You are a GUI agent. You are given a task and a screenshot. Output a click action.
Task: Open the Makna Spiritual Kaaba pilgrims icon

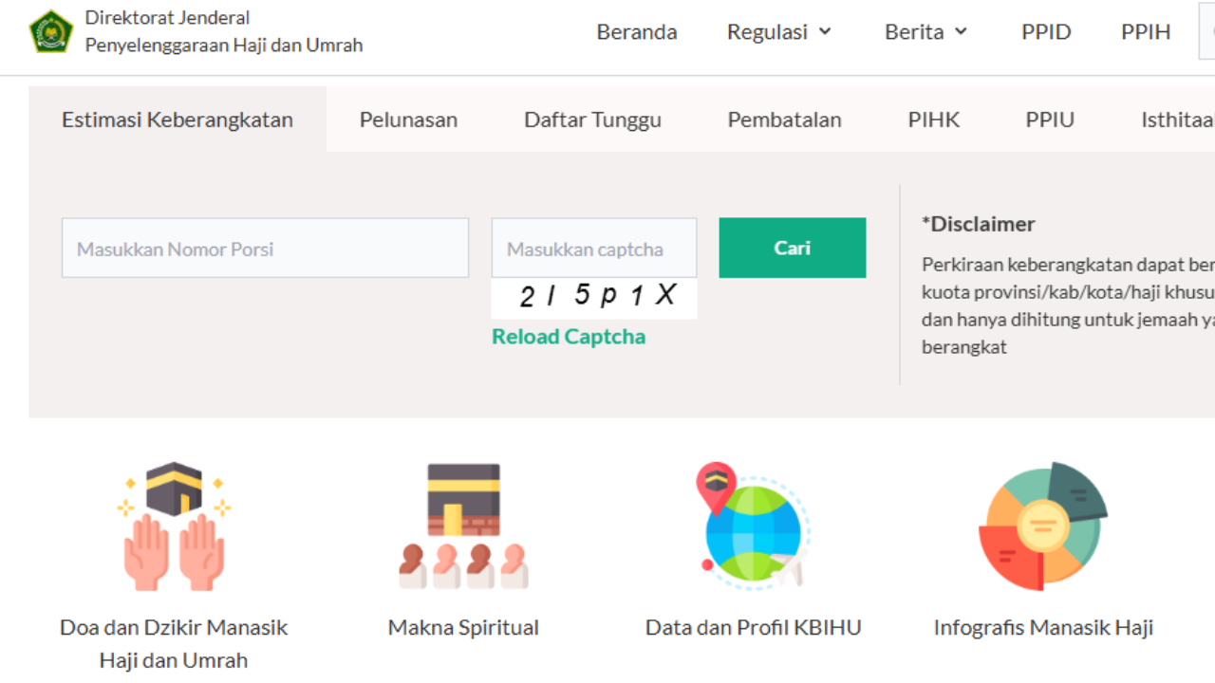pos(463,526)
